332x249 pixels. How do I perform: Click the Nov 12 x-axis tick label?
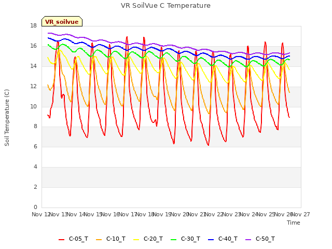[x=41, y=214]
